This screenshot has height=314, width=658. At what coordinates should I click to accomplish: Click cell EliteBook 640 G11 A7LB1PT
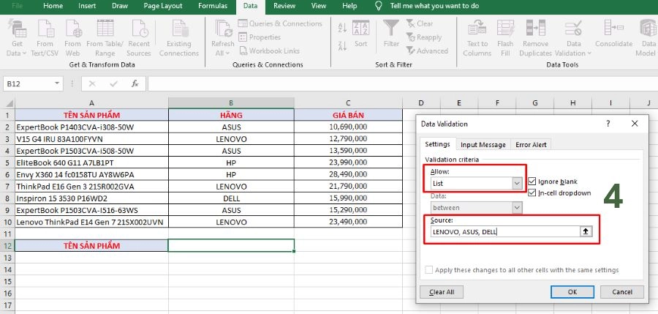[91, 162]
